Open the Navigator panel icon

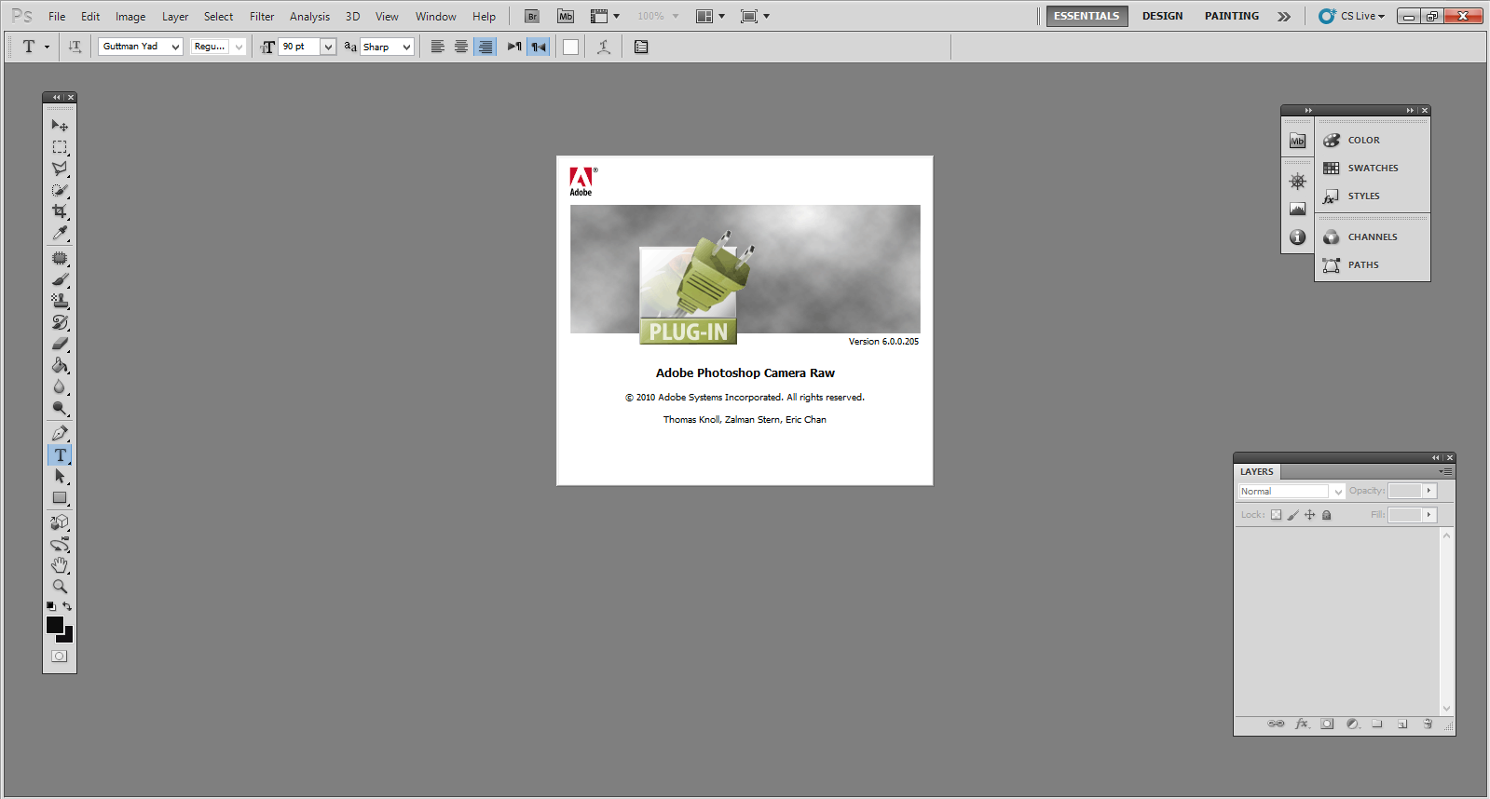click(x=1297, y=182)
